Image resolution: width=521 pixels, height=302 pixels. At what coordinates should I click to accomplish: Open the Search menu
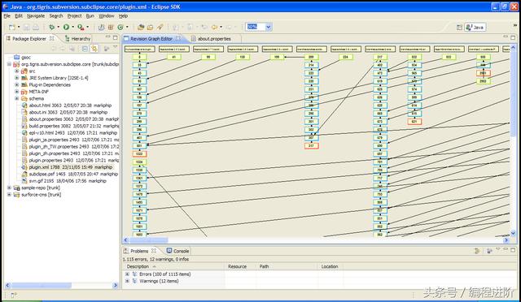tap(56, 16)
